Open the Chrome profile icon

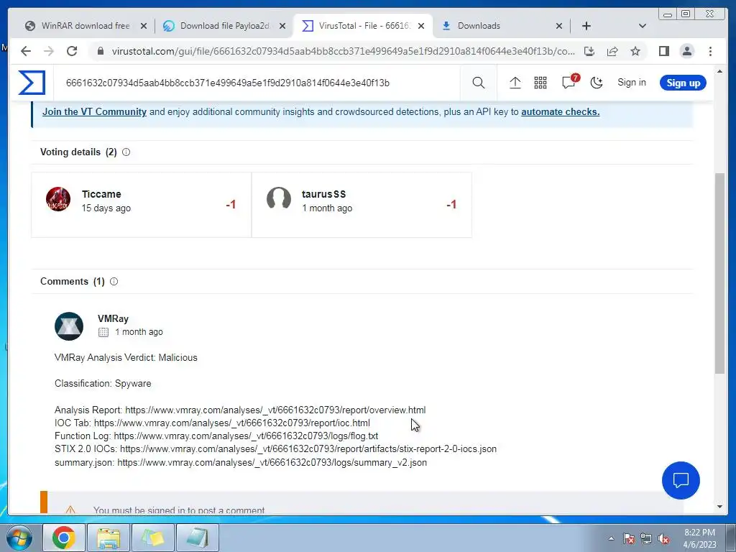686,51
